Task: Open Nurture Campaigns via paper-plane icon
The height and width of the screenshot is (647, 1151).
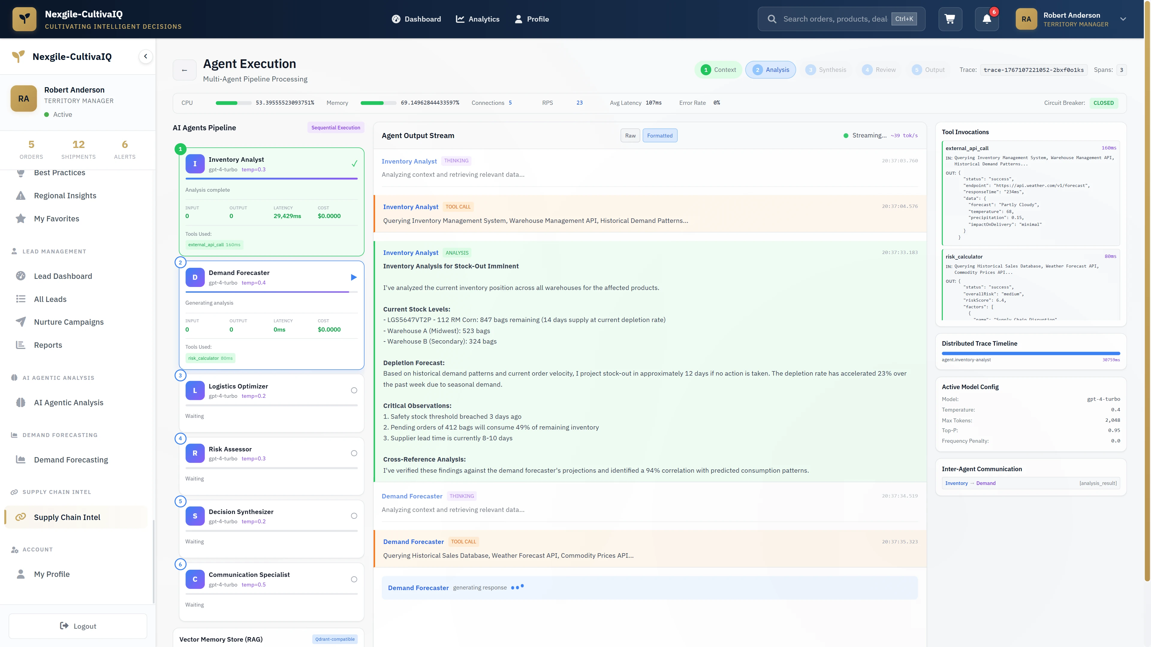Action: click(21, 322)
